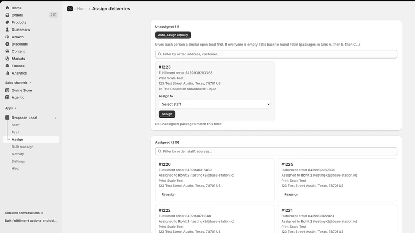This screenshot has height=233, width=415.
Task: Expand Sidekick conversations
Action: (x=24, y=213)
